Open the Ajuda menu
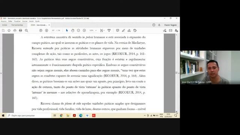Viewport: 240px width, 135px height. [x=37, y=21]
